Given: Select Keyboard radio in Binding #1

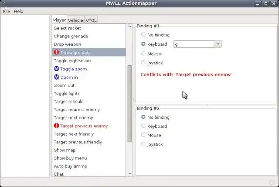Looking at the screenshot, I should point(143,44).
